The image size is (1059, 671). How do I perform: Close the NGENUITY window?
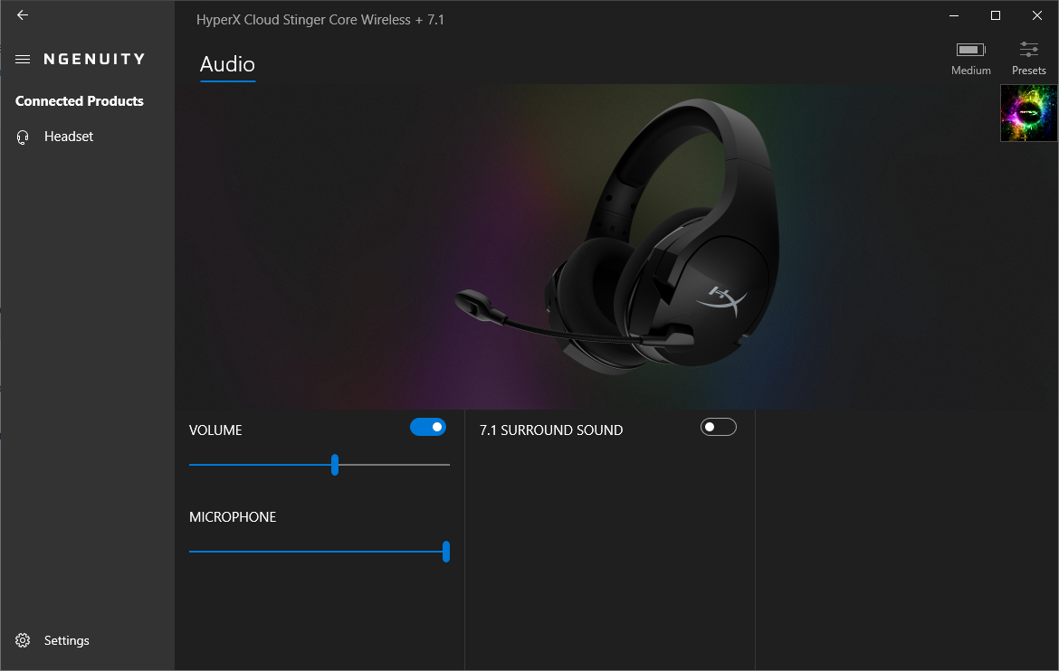(x=1036, y=15)
